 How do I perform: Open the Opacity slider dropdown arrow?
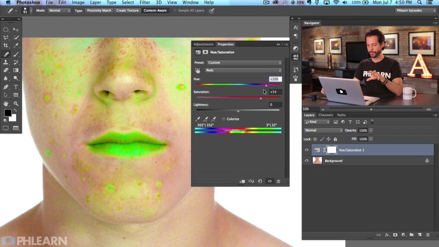click(x=371, y=130)
